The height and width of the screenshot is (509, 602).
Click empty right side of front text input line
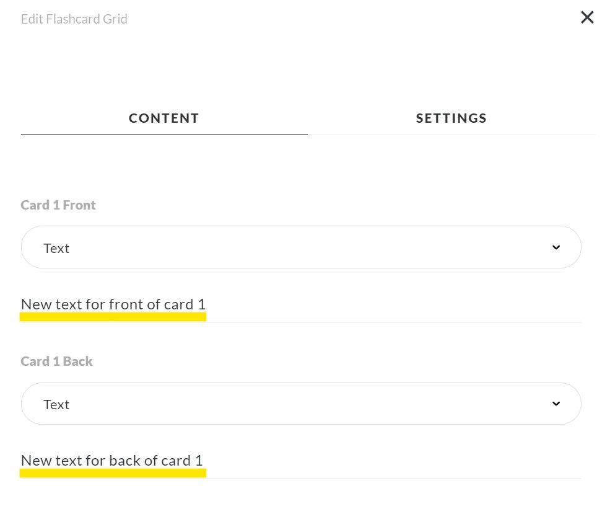tap(434, 306)
